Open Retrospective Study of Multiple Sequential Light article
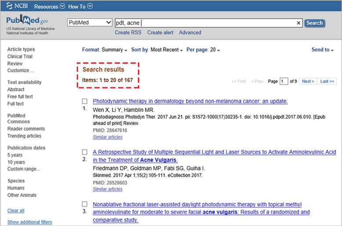 (x=214, y=156)
